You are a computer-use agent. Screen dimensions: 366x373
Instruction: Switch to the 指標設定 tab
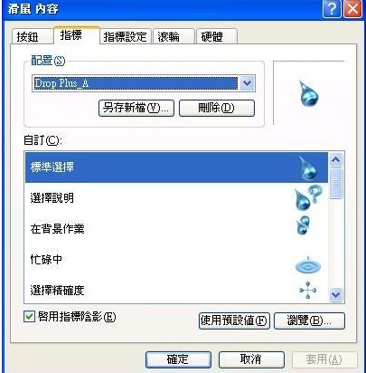pos(126,37)
